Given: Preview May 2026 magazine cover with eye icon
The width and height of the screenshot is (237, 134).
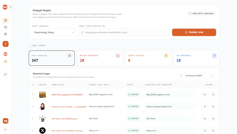Looking at the screenshot, I should point(205,94).
